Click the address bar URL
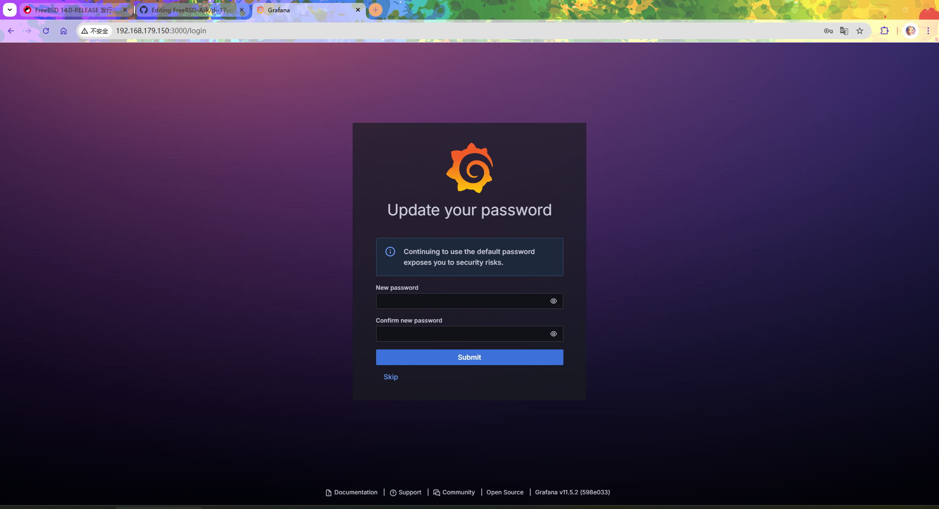This screenshot has height=509, width=939. [x=161, y=31]
